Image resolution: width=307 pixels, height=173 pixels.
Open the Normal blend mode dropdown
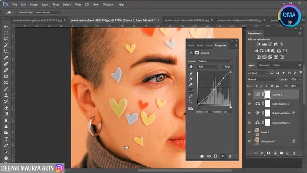262,79
